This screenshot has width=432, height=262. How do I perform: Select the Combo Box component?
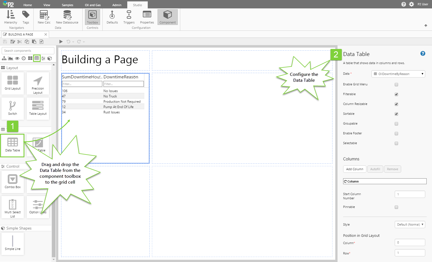click(13, 181)
